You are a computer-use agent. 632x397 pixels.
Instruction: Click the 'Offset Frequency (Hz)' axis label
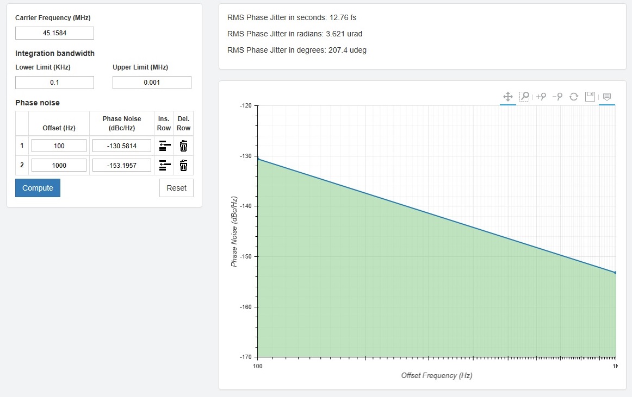point(437,375)
